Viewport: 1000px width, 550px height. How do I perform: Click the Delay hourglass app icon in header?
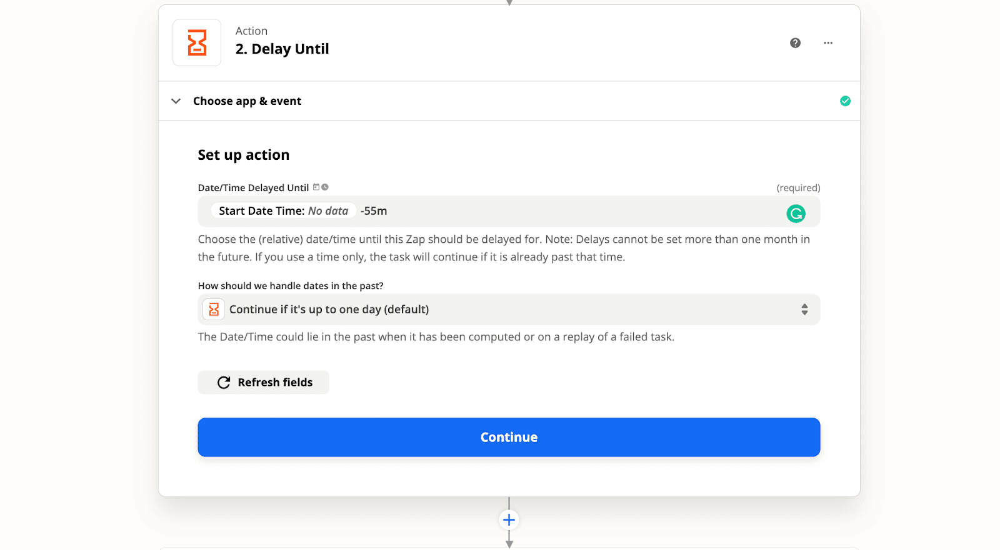[x=197, y=42]
